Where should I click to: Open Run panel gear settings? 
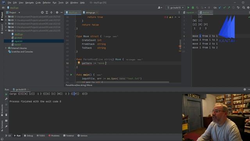[245, 90]
